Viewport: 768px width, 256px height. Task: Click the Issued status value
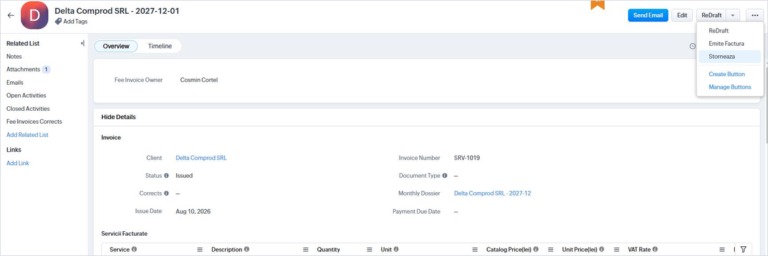[x=184, y=176]
